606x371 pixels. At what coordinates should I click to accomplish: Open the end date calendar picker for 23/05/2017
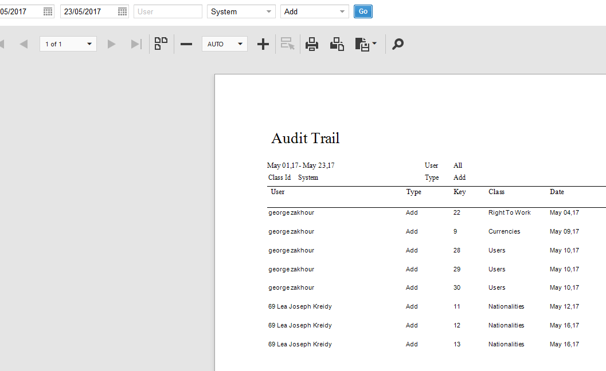coord(122,11)
